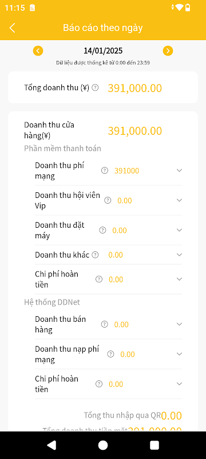Open help icon for Tổng doanh thu
Image resolution: width=206 pixels, height=459 pixels.
(95, 87)
